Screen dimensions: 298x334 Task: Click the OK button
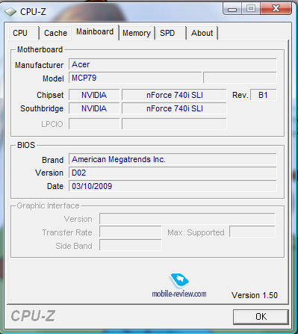click(x=261, y=317)
